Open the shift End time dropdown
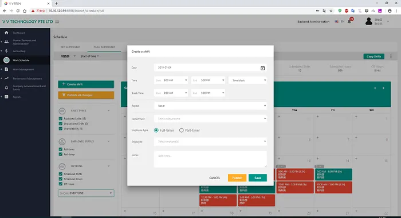Viewport: 401px width, 218px height. point(208,80)
